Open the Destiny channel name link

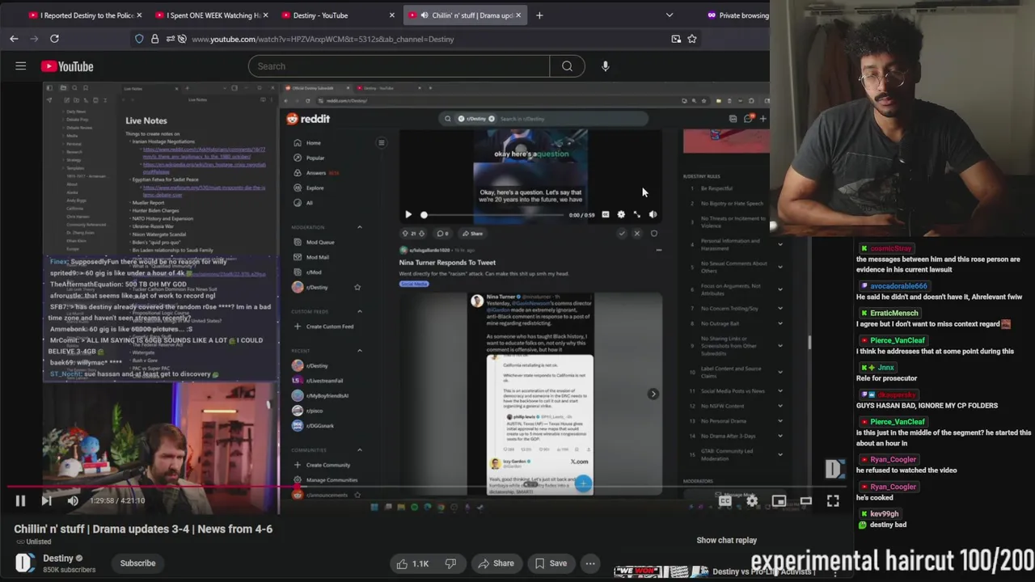(x=58, y=558)
